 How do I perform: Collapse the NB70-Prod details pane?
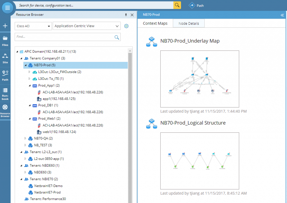point(282,15)
